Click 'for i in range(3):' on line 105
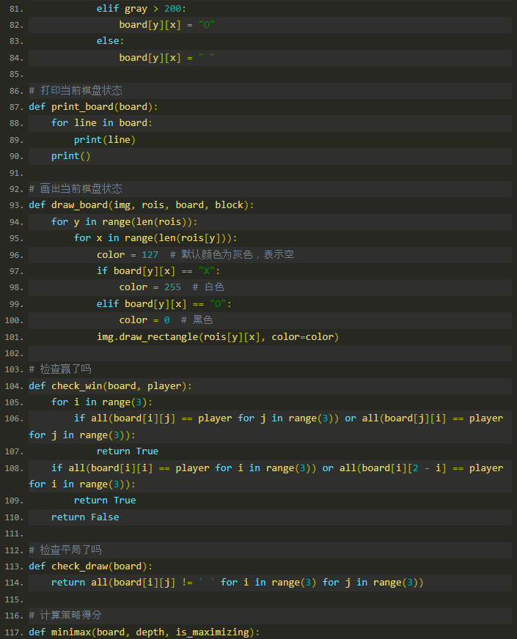The image size is (517, 639). click(x=102, y=402)
